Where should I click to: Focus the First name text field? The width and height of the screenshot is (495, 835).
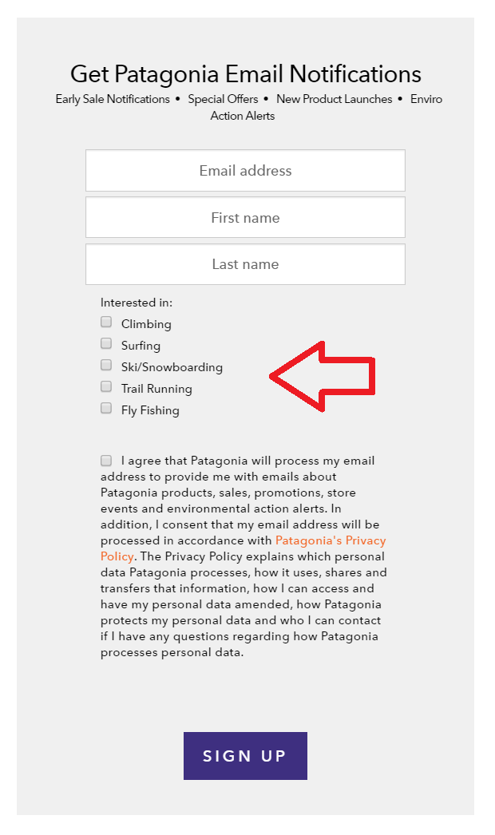[245, 217]
